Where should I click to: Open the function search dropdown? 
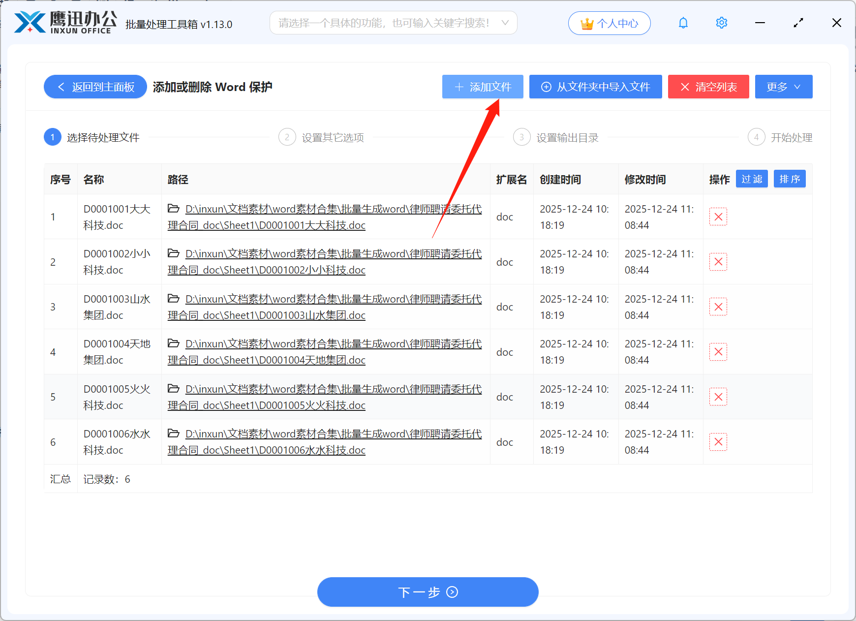(x=393, y=23)
